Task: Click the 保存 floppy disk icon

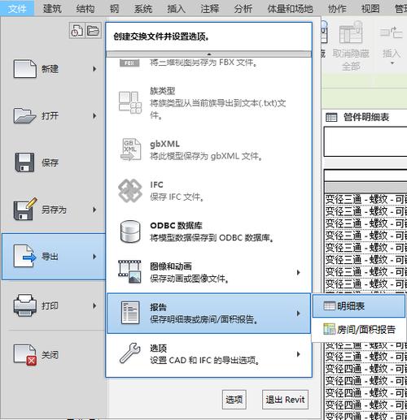Action: [x=24, y=162]
